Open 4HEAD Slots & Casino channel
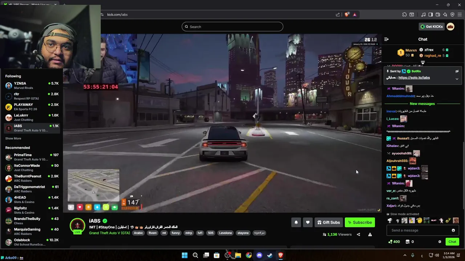This screenshot has height=261, width=465. [32, 199]
